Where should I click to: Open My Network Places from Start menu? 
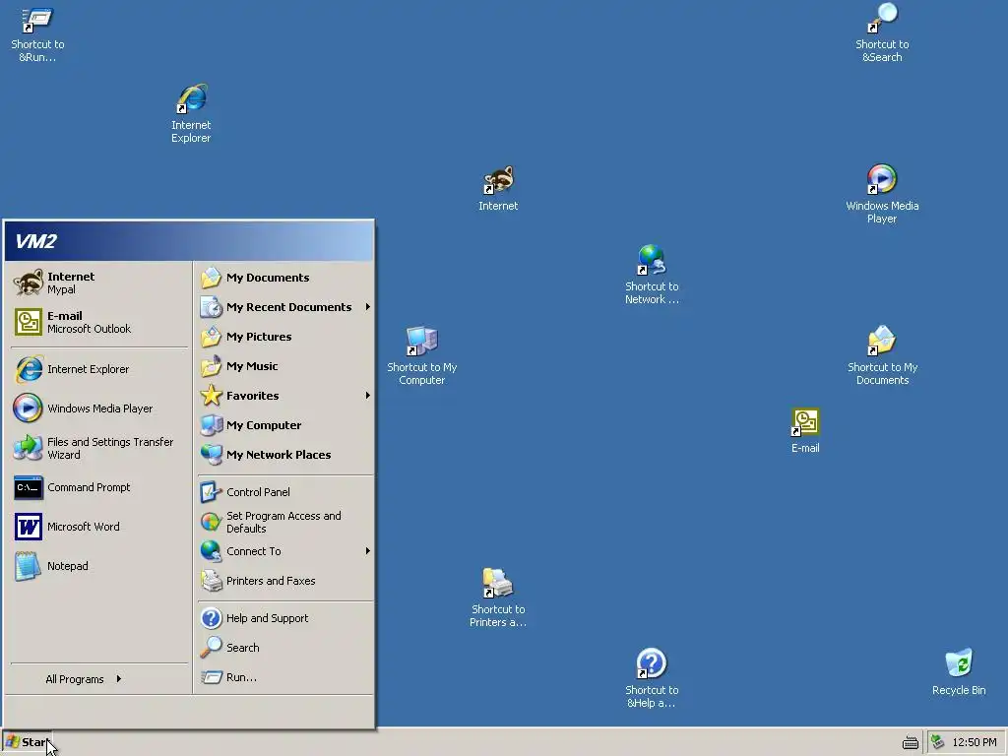[285, 455]
